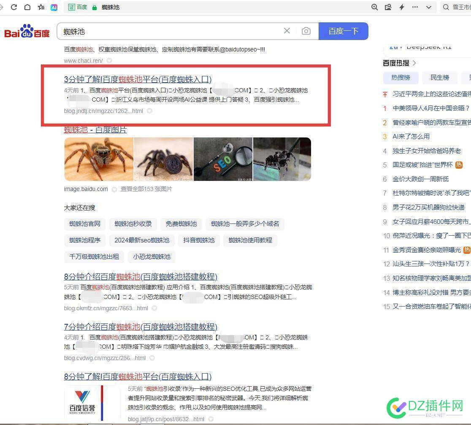The image size is (471, 425).
Task: Open hot search 男子花2万买机器狗拉快递
Action: [x=428, y=207]
